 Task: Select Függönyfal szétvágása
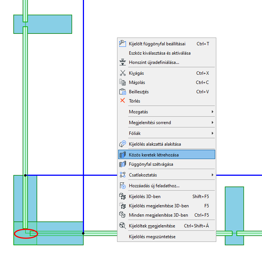166,164
